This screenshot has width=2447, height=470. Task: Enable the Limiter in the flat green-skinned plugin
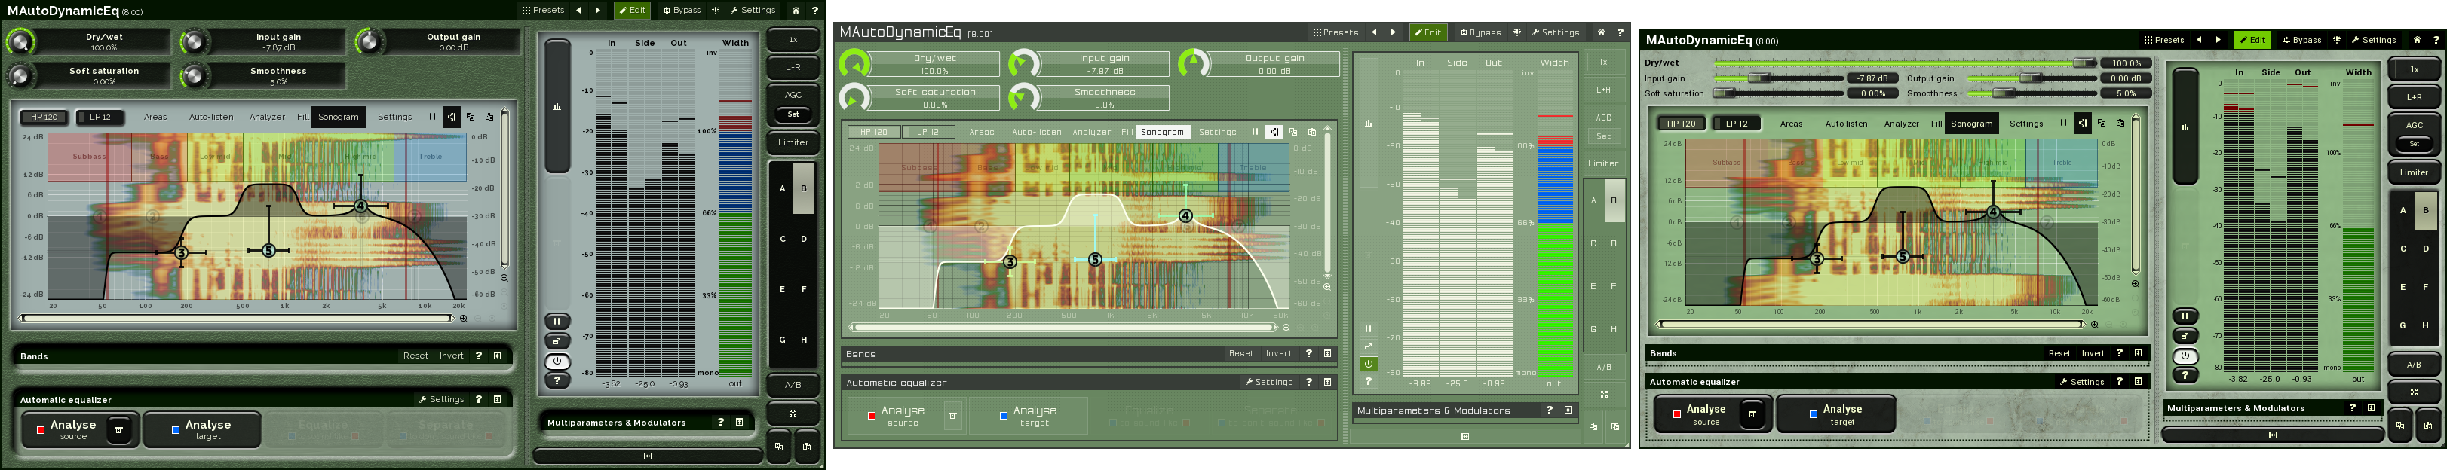coord(1602,163)
